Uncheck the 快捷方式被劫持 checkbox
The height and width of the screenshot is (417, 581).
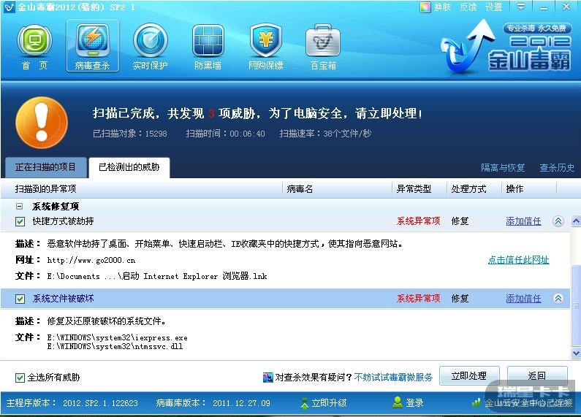[20, 221]
